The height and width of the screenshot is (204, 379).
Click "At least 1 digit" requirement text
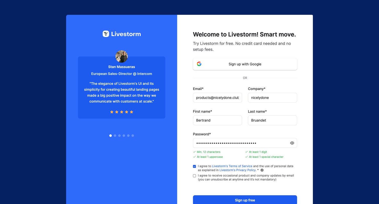[258, 152]
